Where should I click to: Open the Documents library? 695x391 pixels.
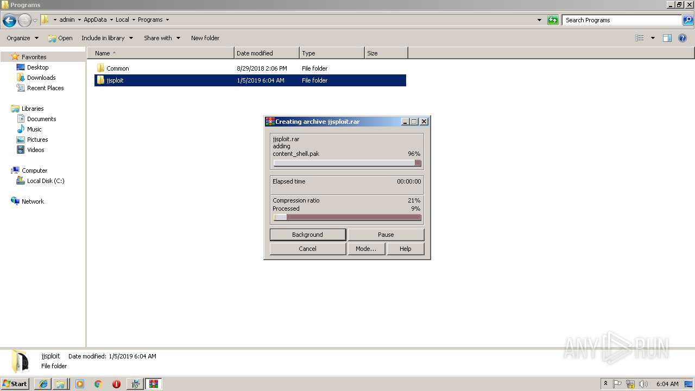(41, 119)
